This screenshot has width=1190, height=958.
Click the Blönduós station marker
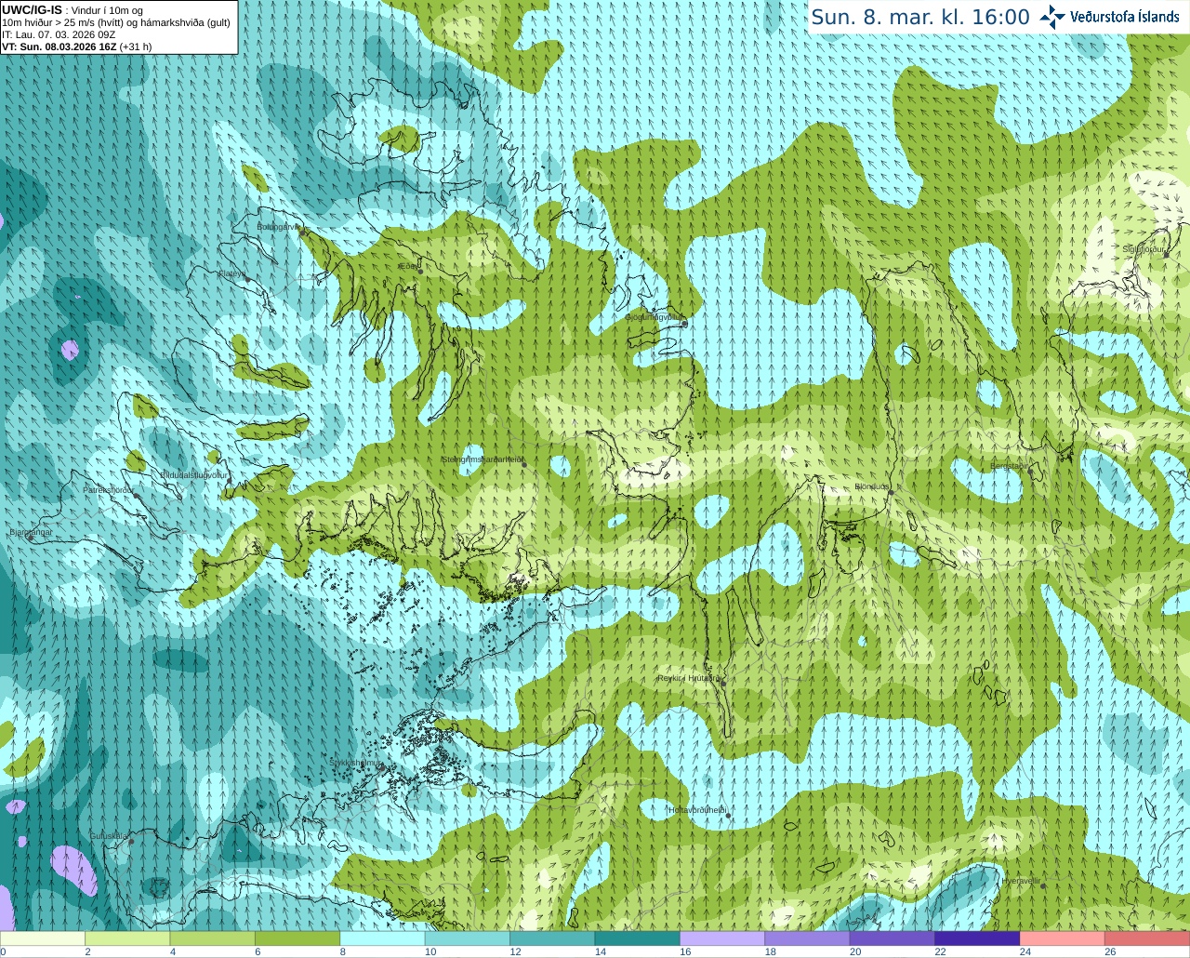click(890, 494)
